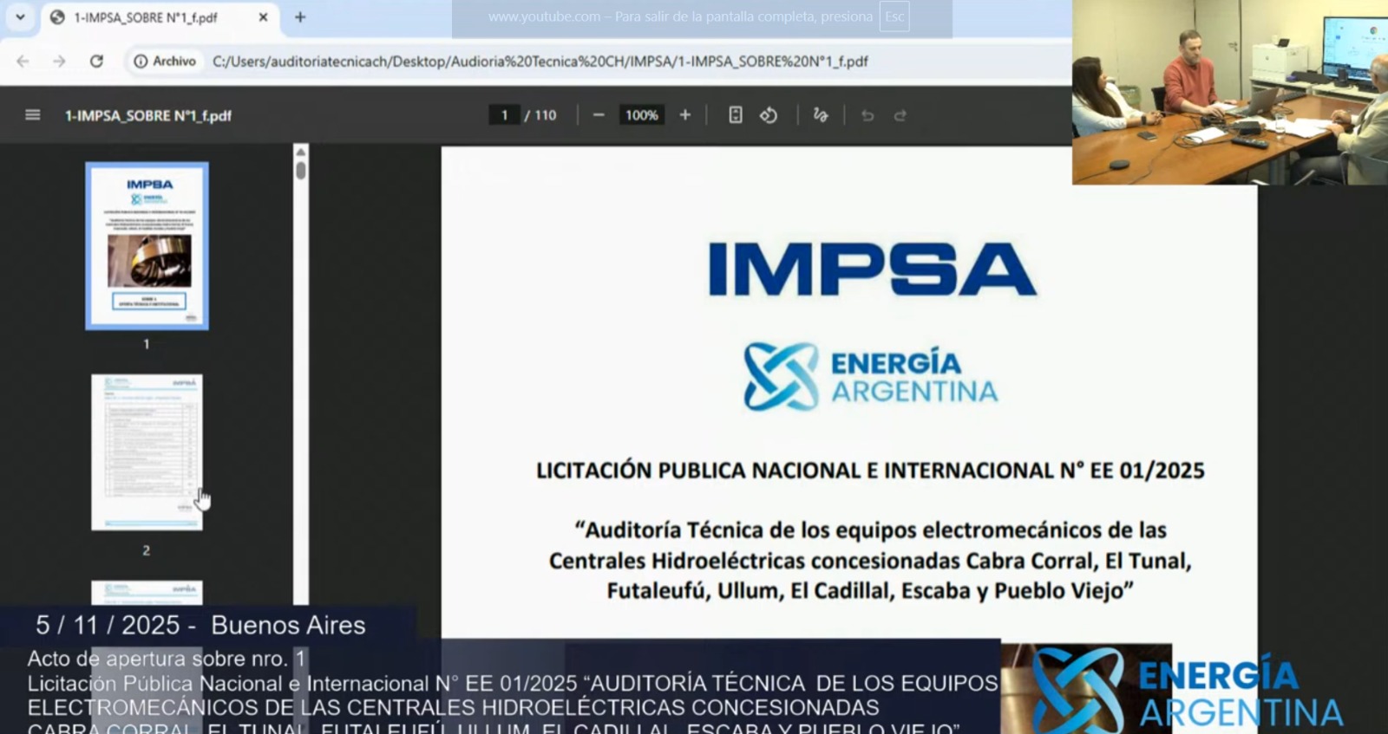Select the draw annotation tool icon
The image size is (1388, 734).
[x=821, y=115]
